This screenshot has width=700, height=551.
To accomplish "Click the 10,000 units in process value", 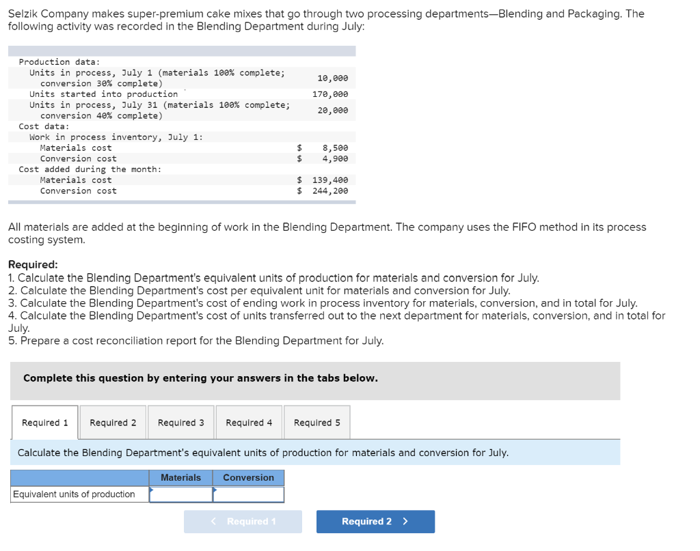I will coord(333,78).
